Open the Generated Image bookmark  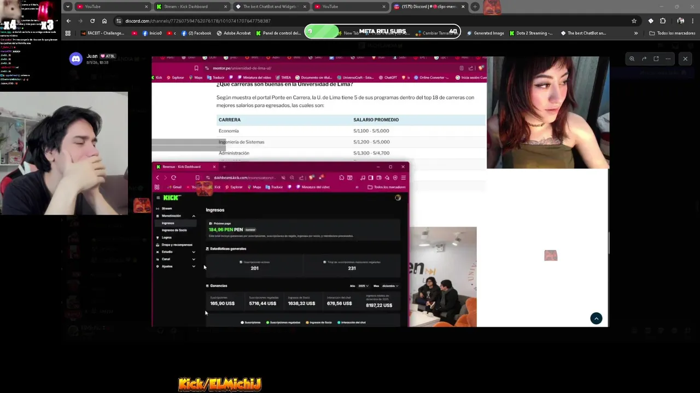pyautogui.click(x=486, y=33)
